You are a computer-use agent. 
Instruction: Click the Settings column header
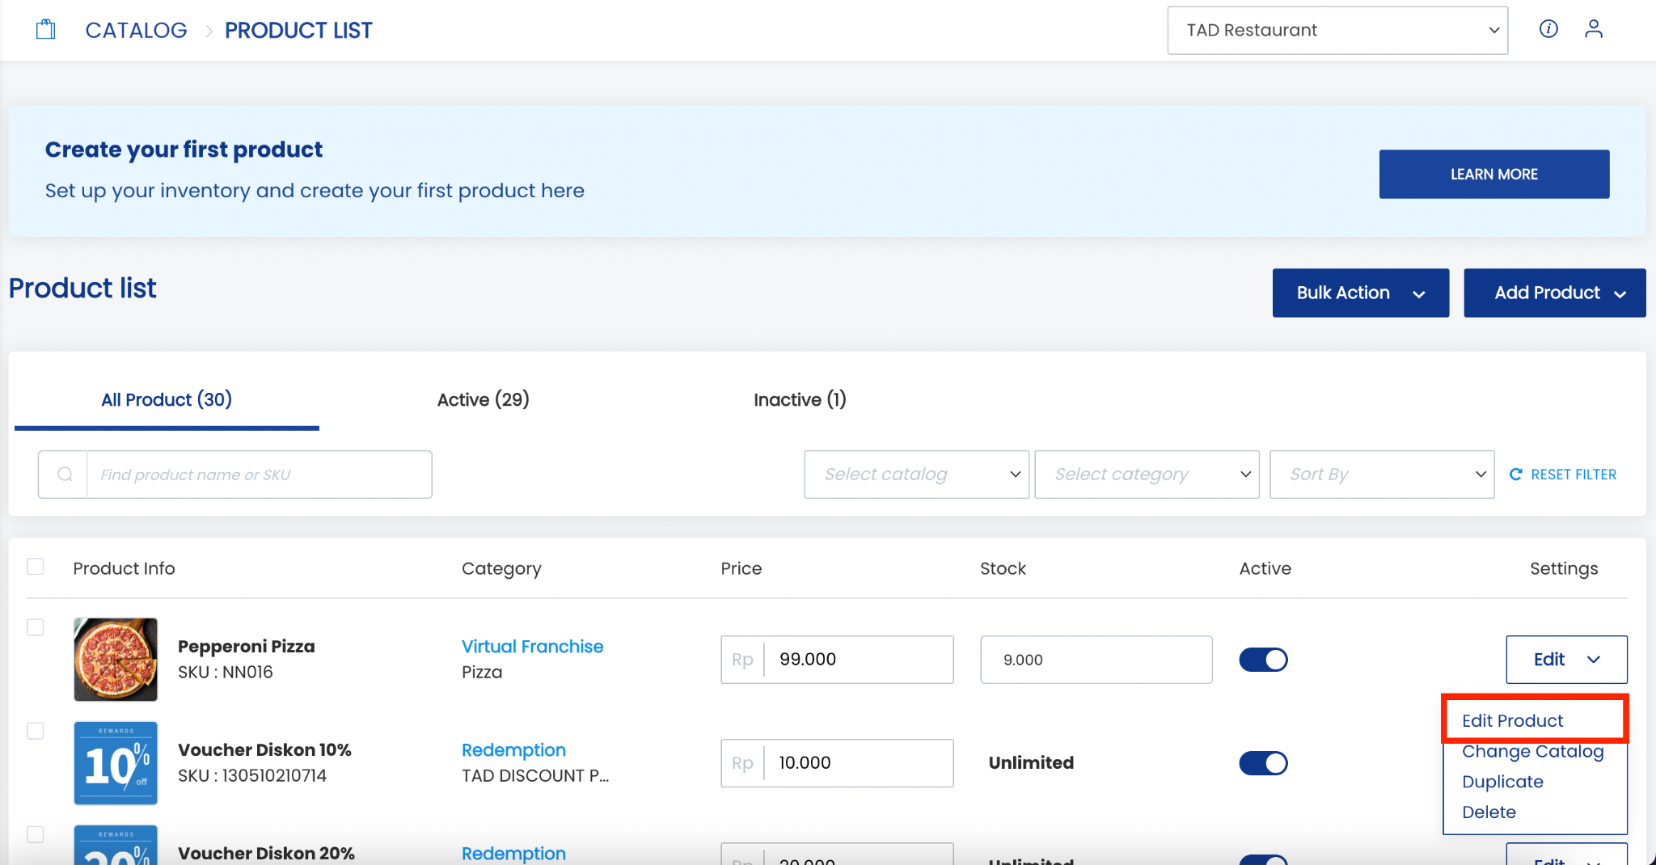click(x=1564, y=569)
